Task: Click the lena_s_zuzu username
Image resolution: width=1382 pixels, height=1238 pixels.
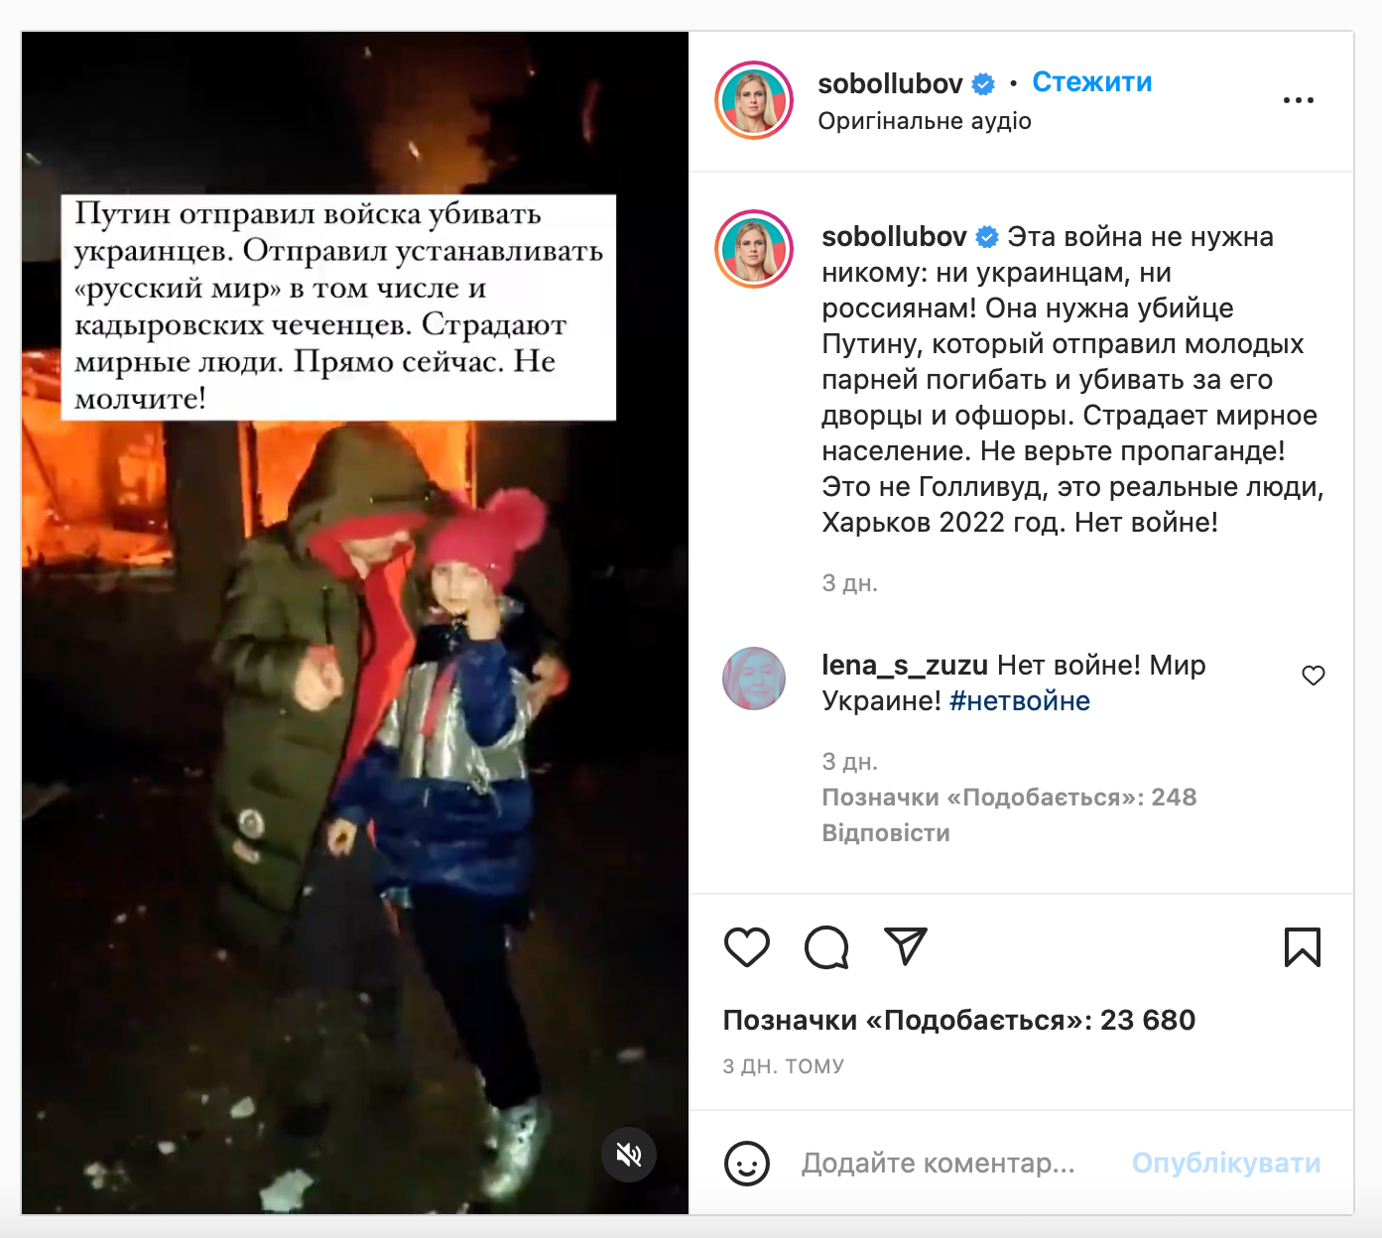Action: coord(905,666)
